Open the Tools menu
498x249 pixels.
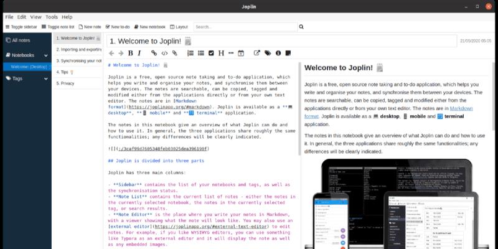tap(52, 17)
